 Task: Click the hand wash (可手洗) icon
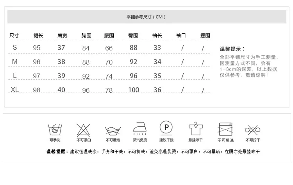click(x=55, y=129)
